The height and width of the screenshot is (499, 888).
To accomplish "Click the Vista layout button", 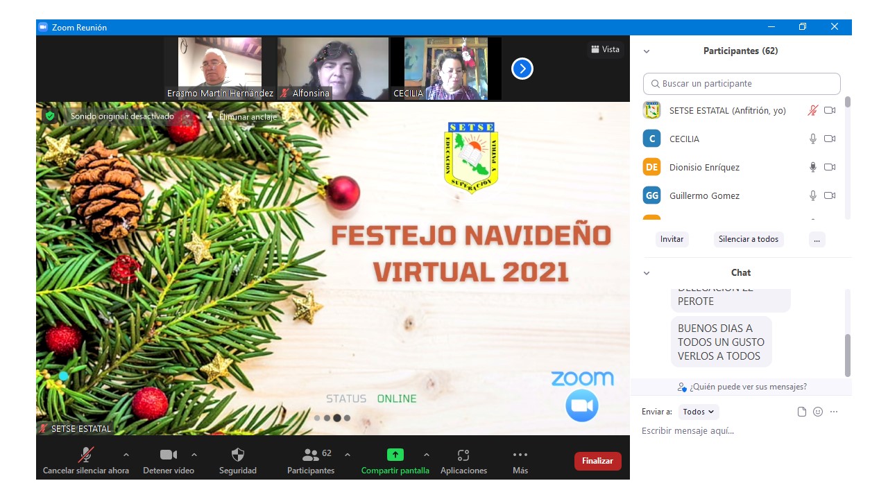I will (605, 49).
